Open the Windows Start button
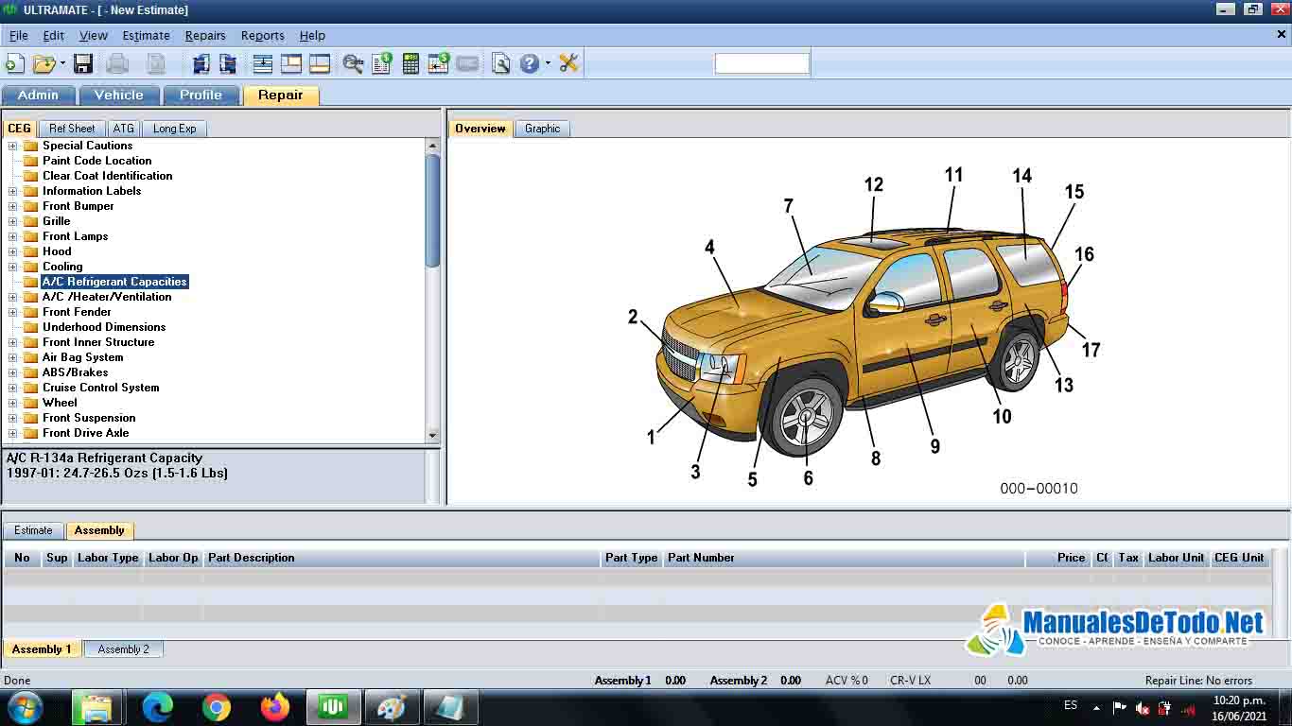 pyautogui.click(x=23, y=707)
